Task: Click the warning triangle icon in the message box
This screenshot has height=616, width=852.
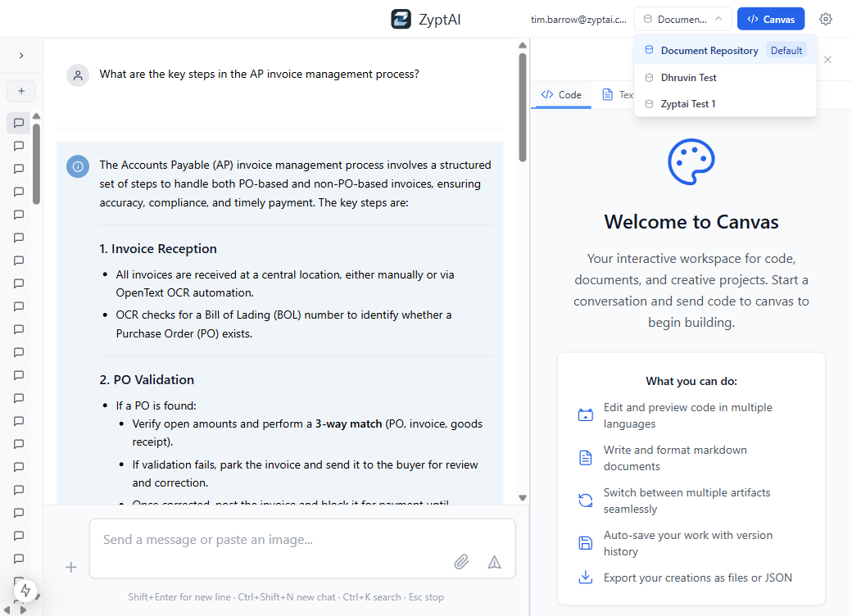Action: (x=495, y=562)
